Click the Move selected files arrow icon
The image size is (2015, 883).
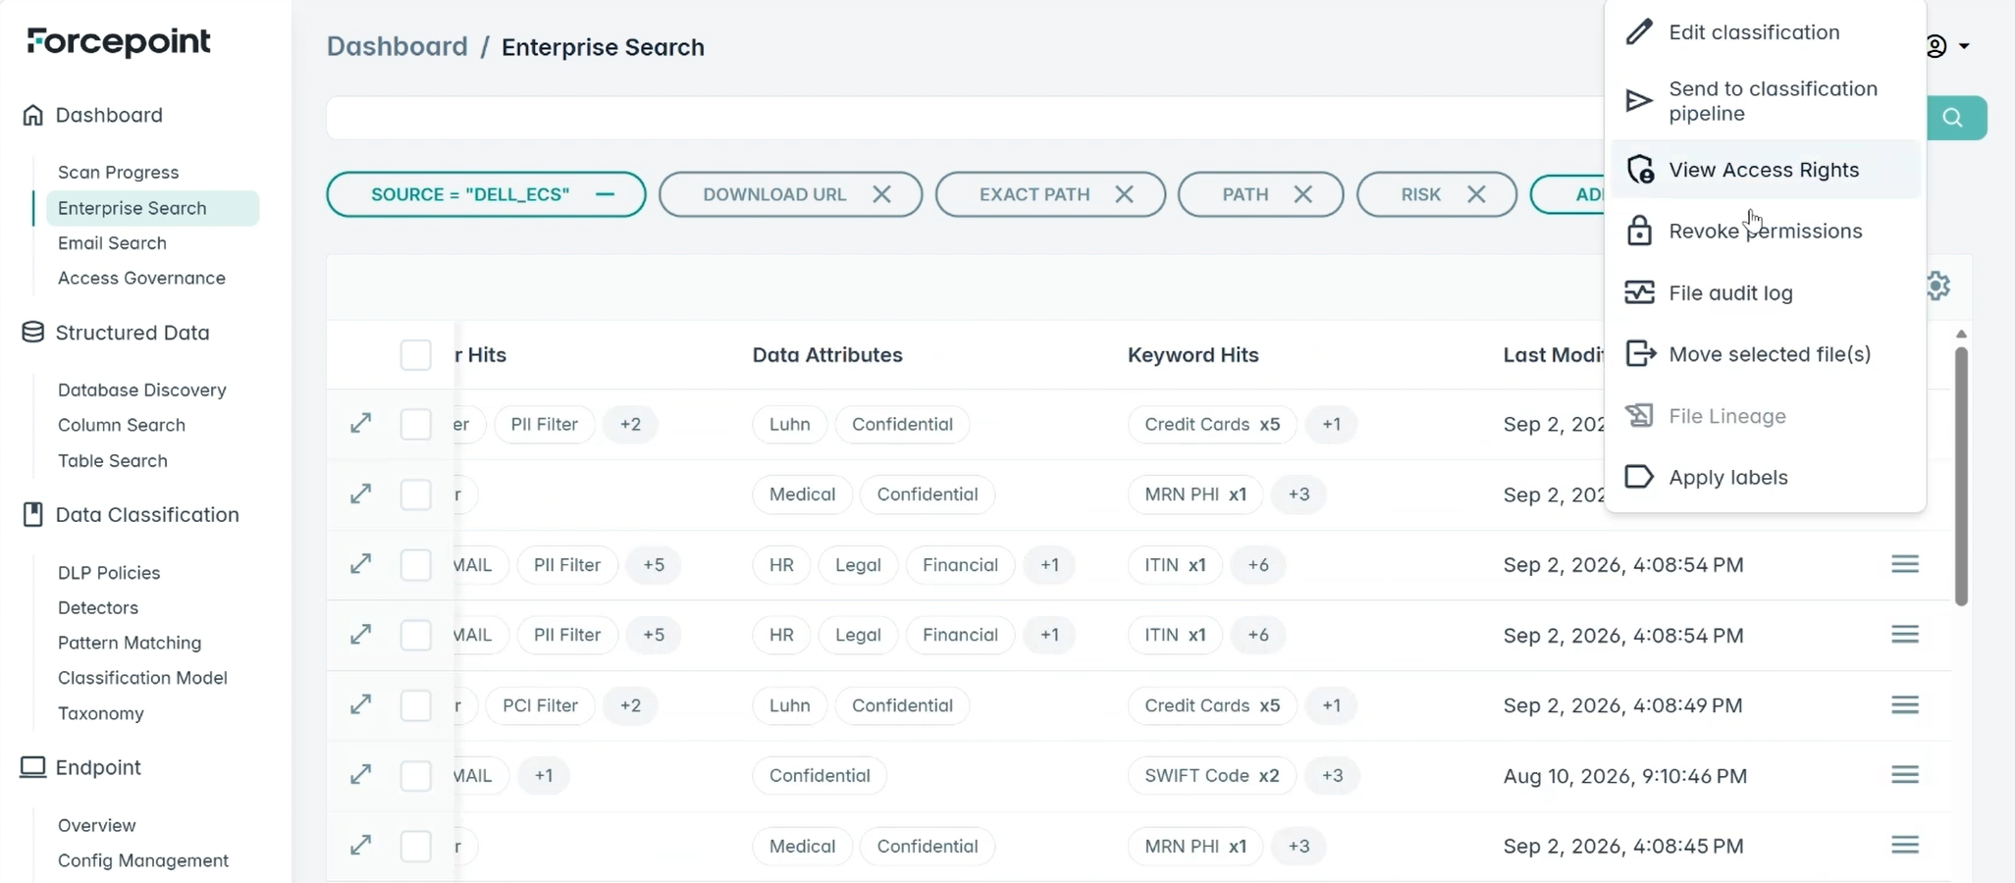(x=1640, y=353)
